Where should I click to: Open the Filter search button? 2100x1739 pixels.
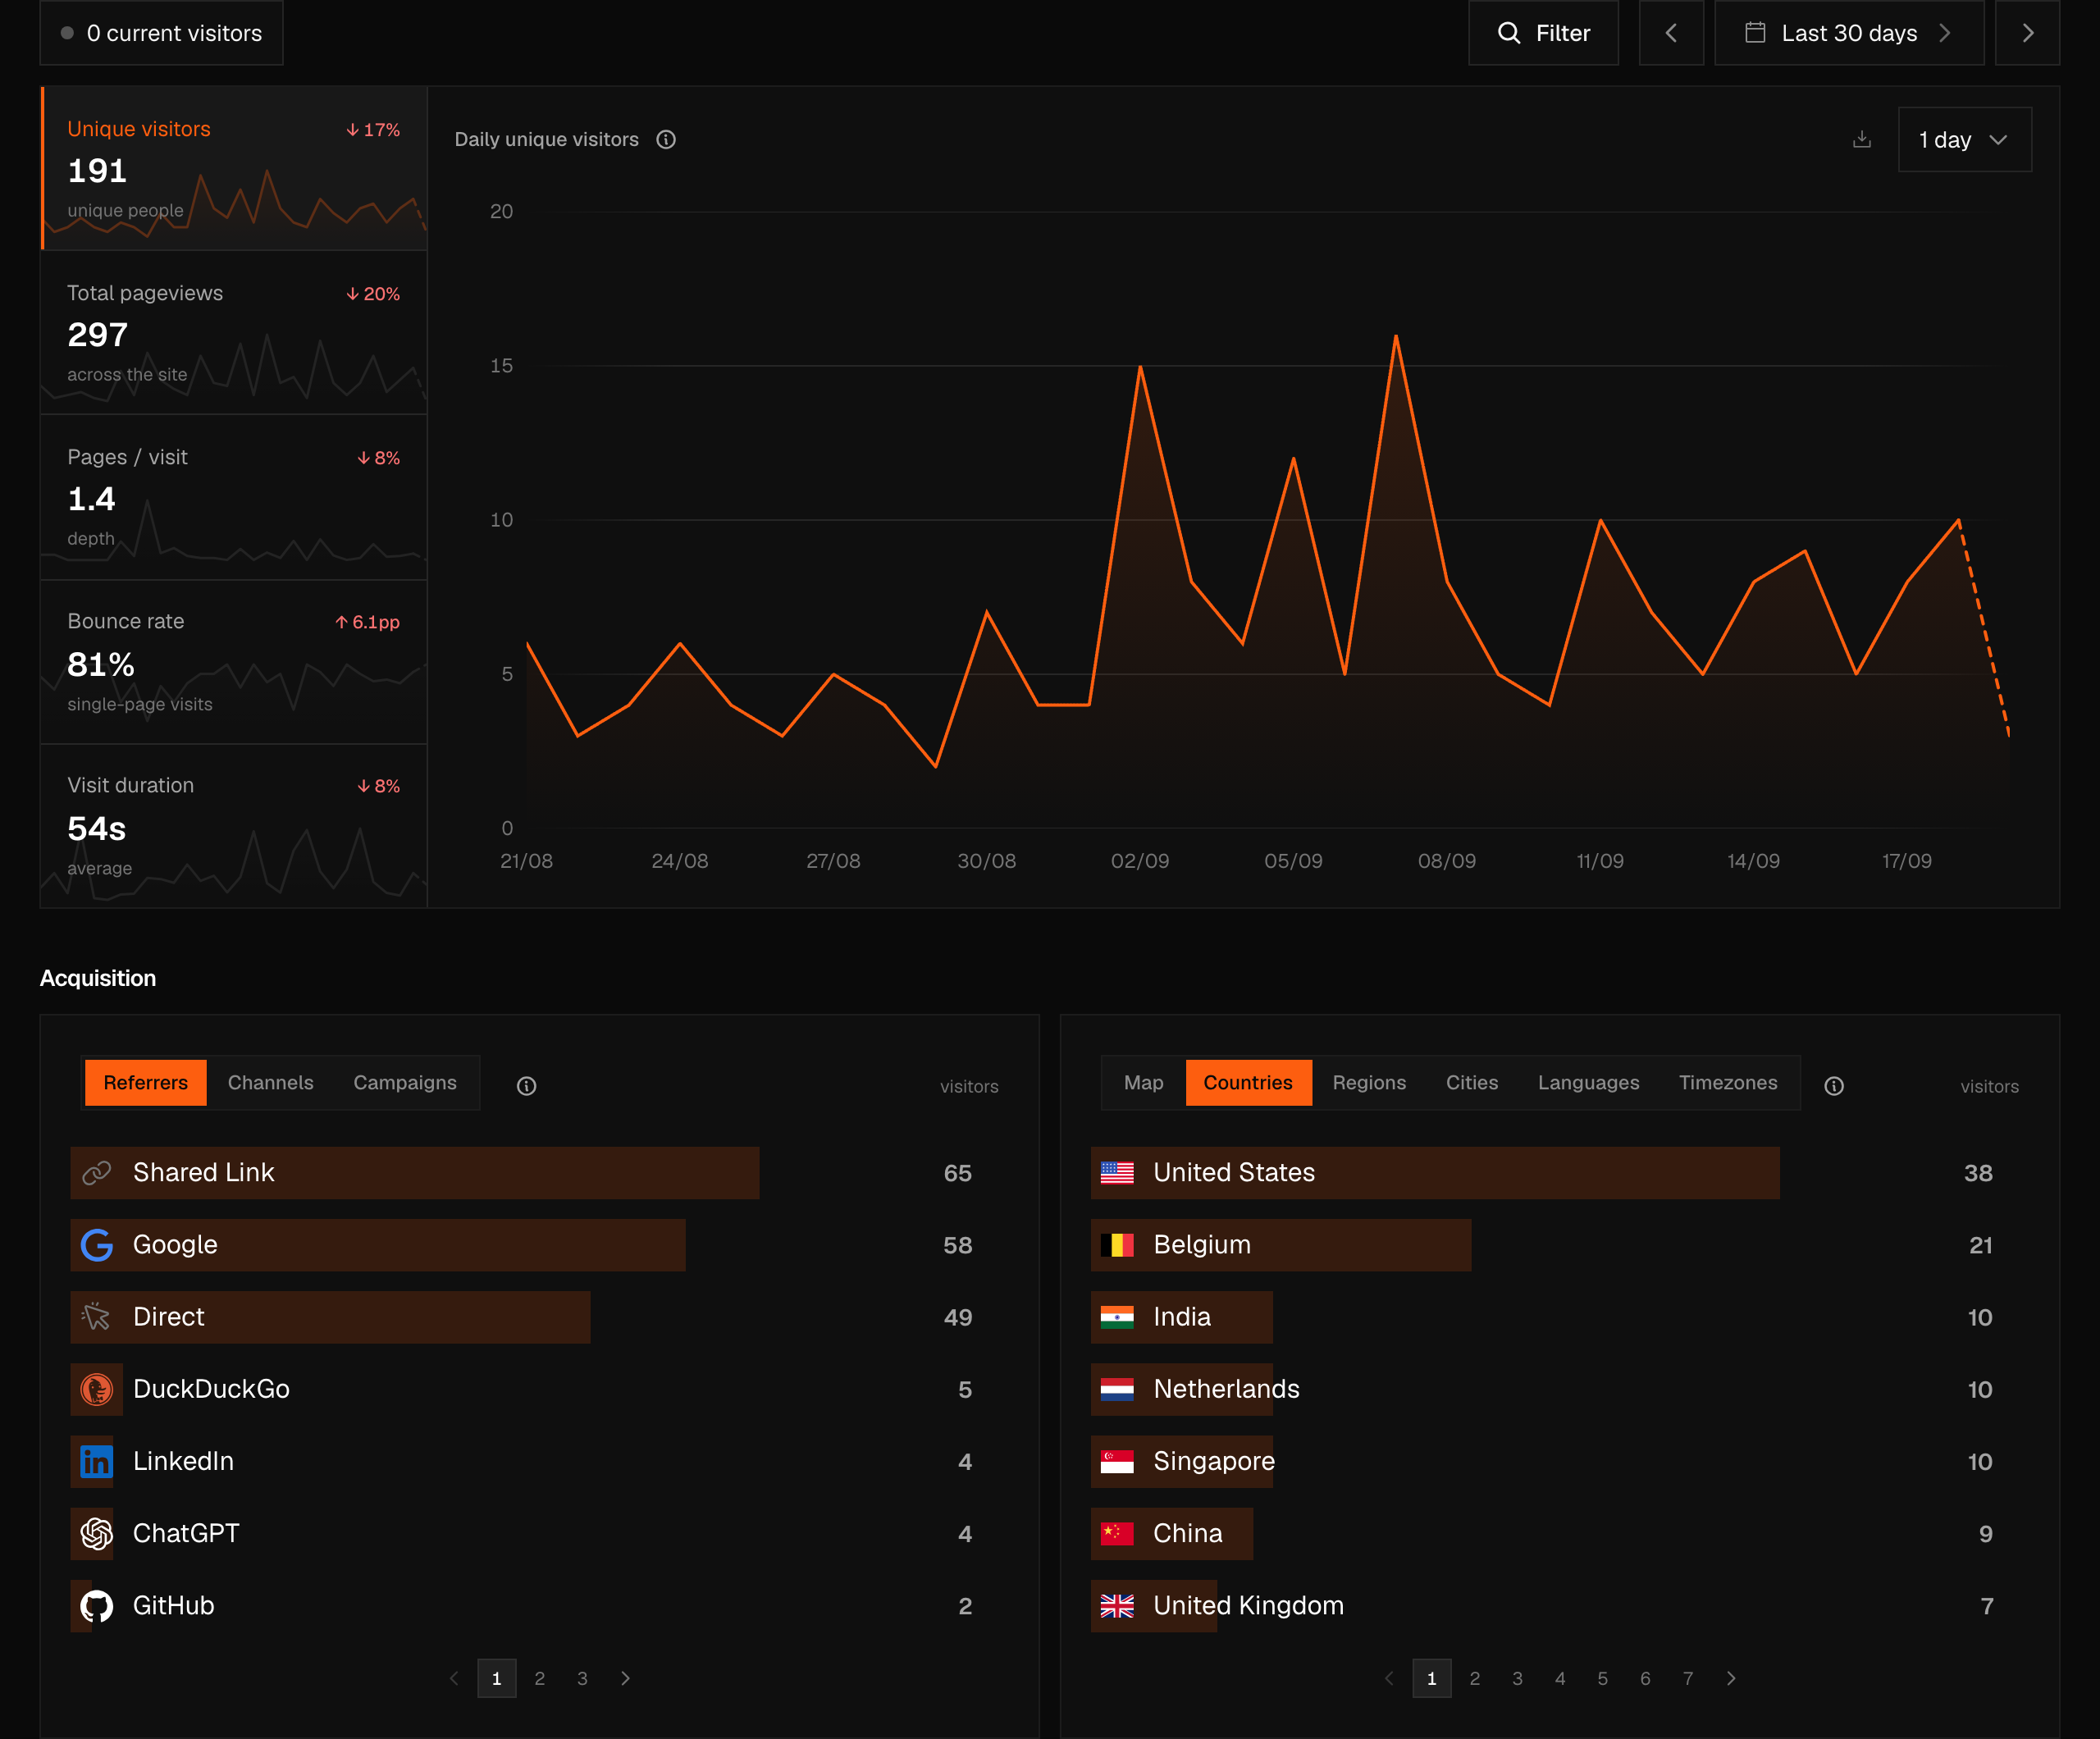coord(1543,33)
